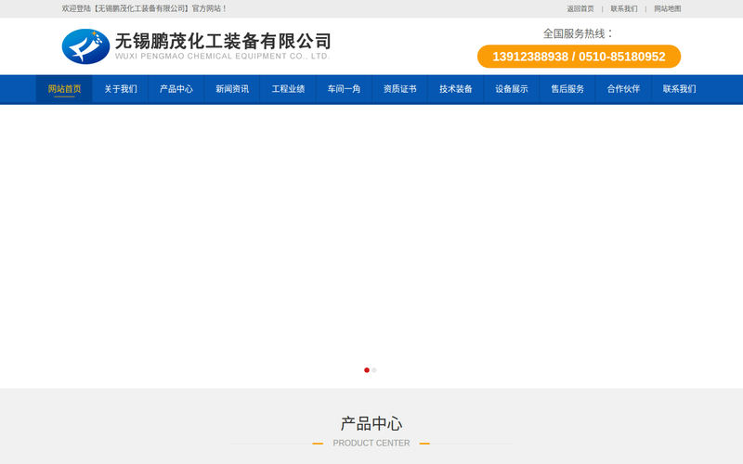Image resolution: width=743 pixels, height=464 pixels.
Task: Select 新闻资讯 in the navigation bar
Action: click(x=232, y=89)
